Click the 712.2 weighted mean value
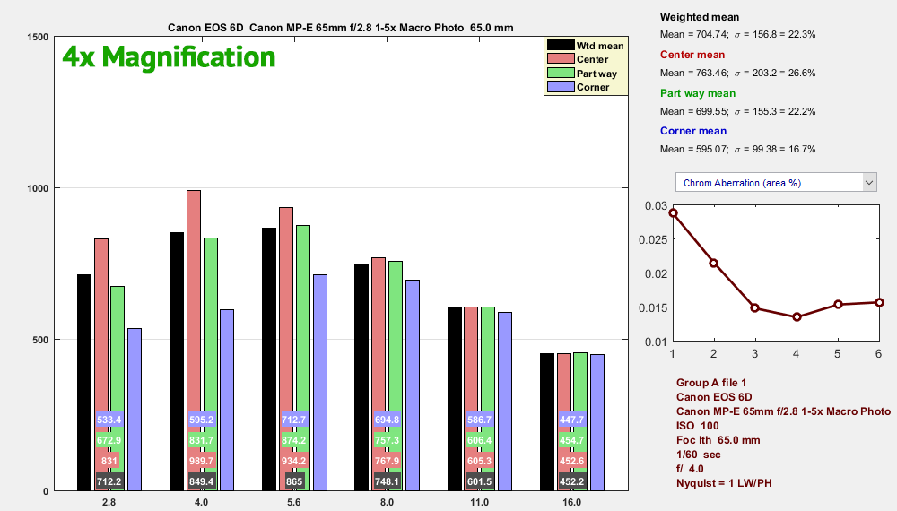Screen dimensions: 897x511 pyautogui.click(x=109, y=481)
